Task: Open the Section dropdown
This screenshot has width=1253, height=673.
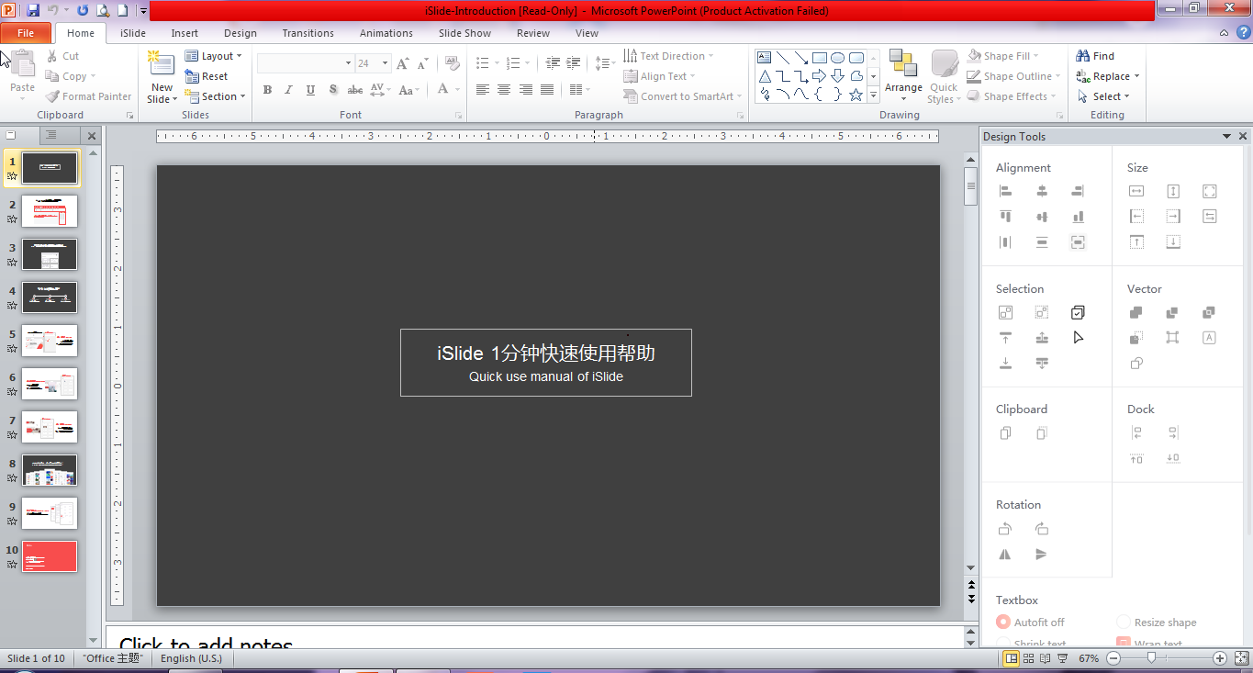Action: point(215,96)
